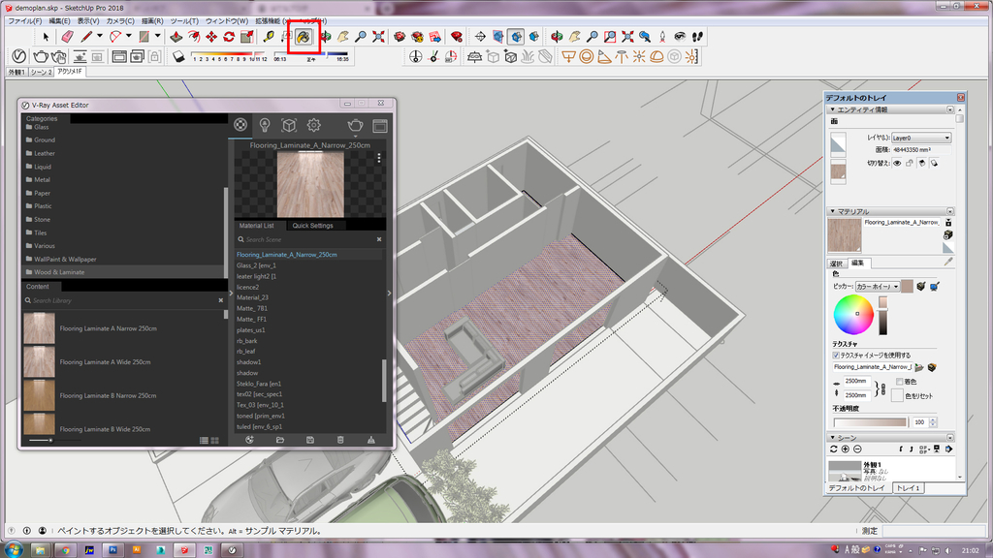Open V-Ray Geometry cube tab
This screenshot has height=558, width=993.
tap(288, 125)
